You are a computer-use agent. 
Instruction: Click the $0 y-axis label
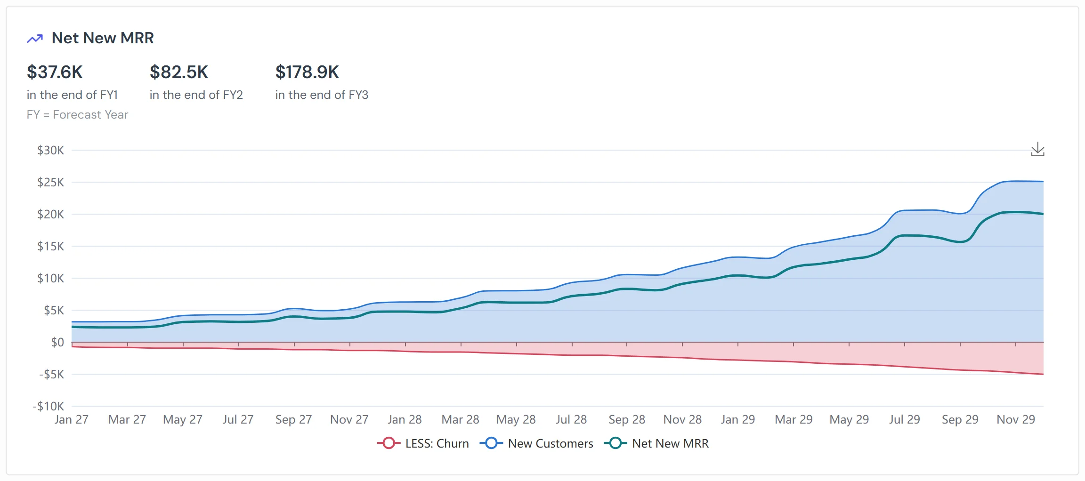point(57,342)
